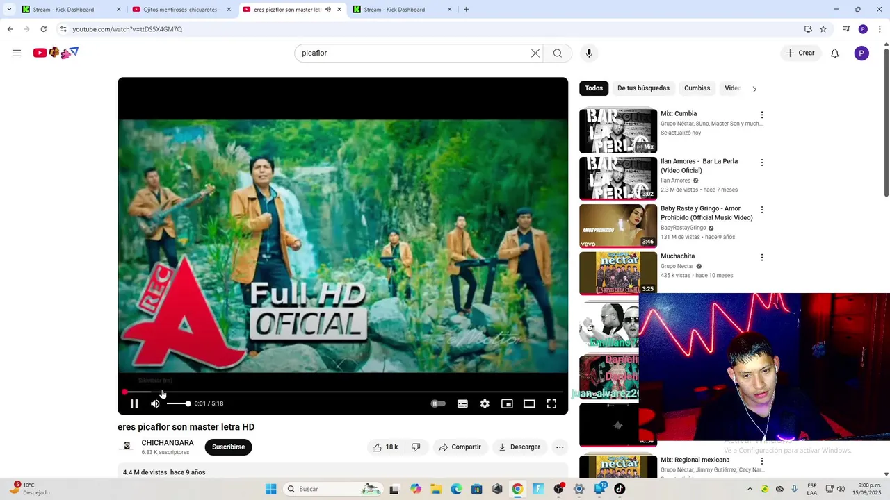Show more filter chips with the arrow
Image resolution: width=890 pixels, height=500 pixels.
[x=754, y=89]
